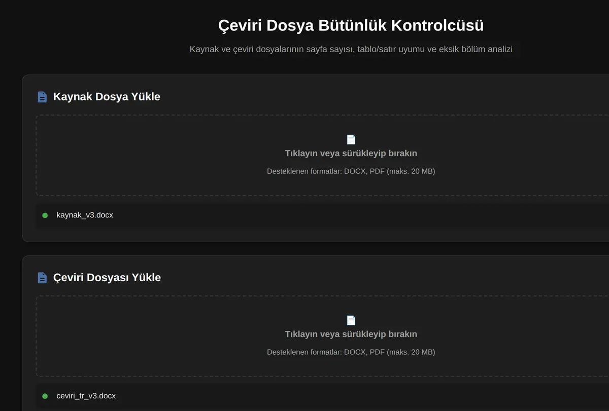This screenshot has width=609, height=411.
Task: Click the subtitle about sayfa sayısı analysis
Action: [351, 49]
